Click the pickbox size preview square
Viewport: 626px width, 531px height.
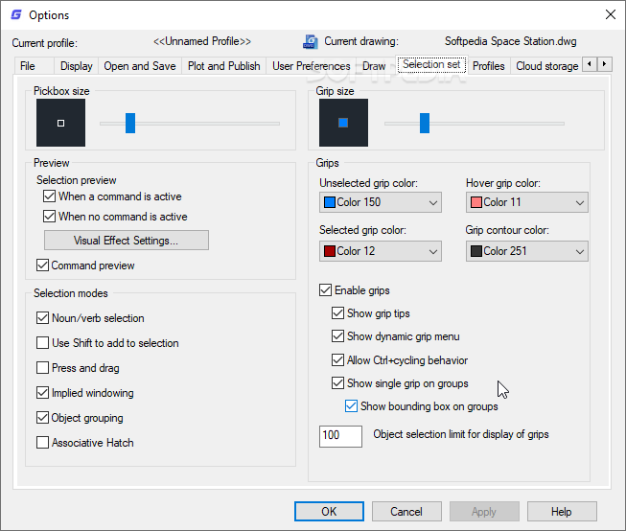(60, 123)
